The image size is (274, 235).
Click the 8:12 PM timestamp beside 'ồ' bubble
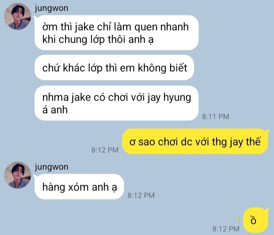tap(226, 229)
